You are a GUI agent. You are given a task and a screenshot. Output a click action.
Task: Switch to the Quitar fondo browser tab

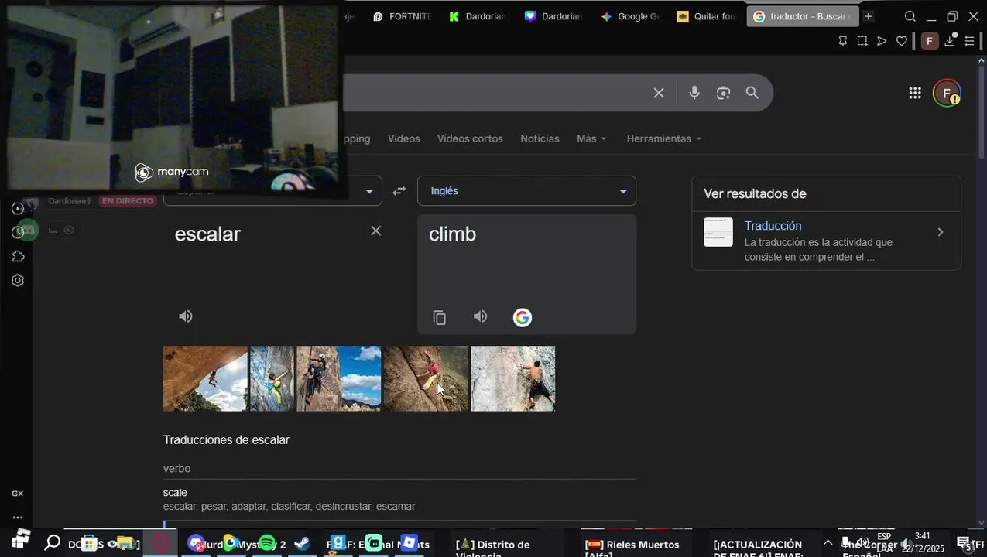tap(706, 16)
